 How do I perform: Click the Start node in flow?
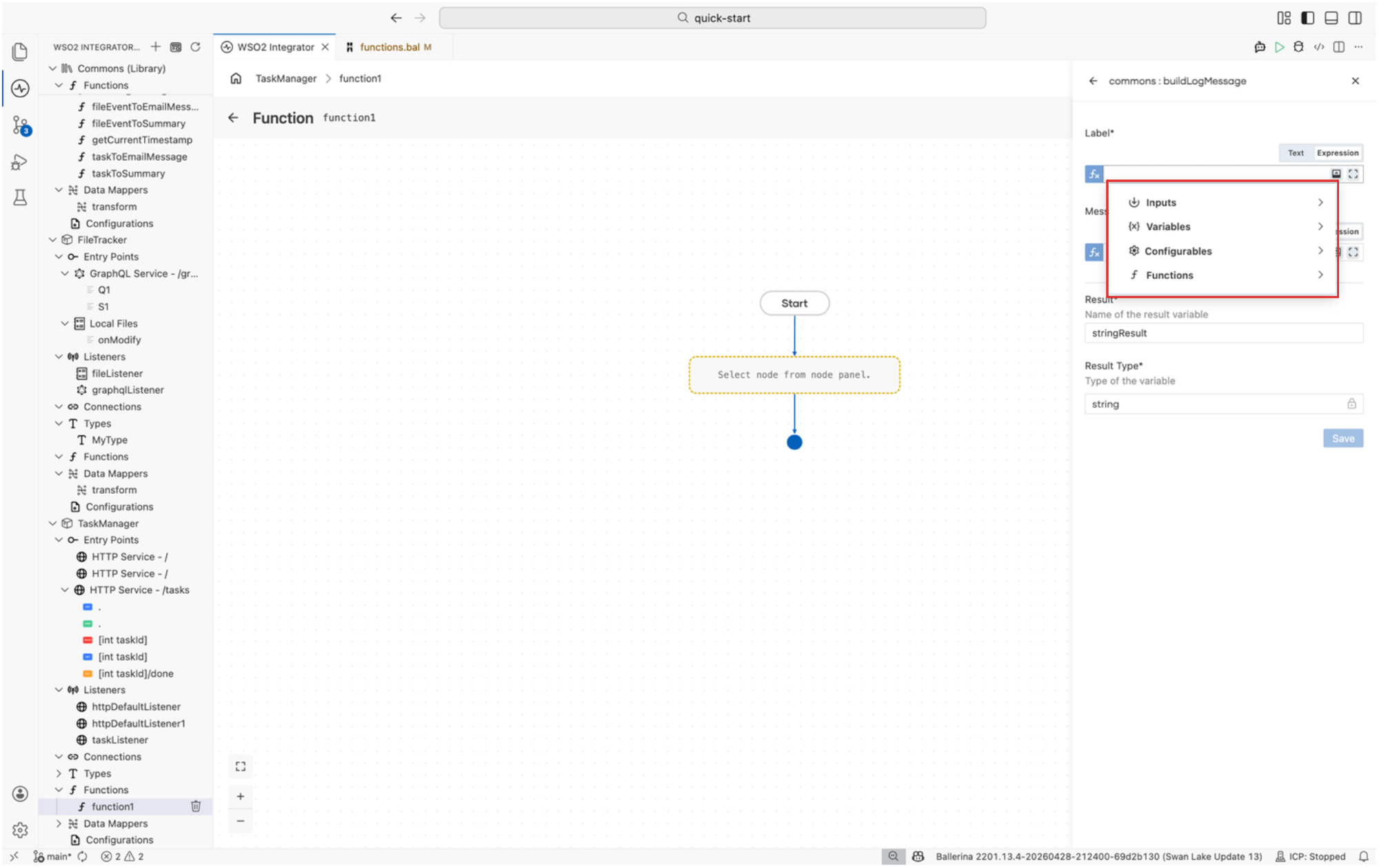(x=794, y=303)
